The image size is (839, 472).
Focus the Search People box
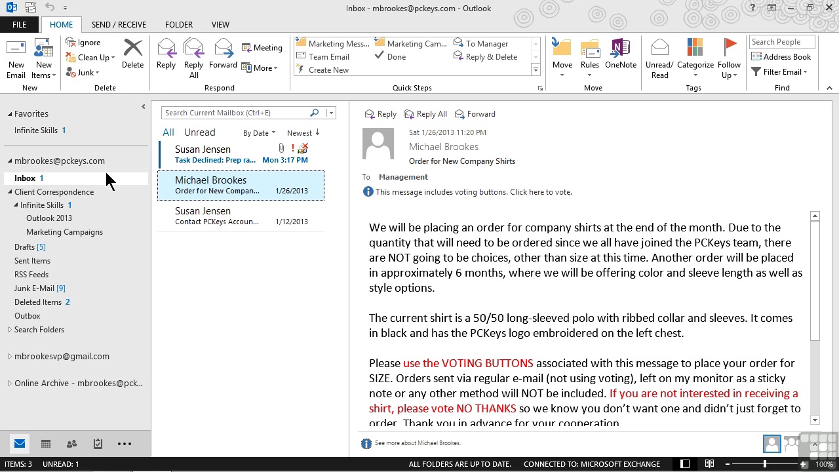point(782,42)
